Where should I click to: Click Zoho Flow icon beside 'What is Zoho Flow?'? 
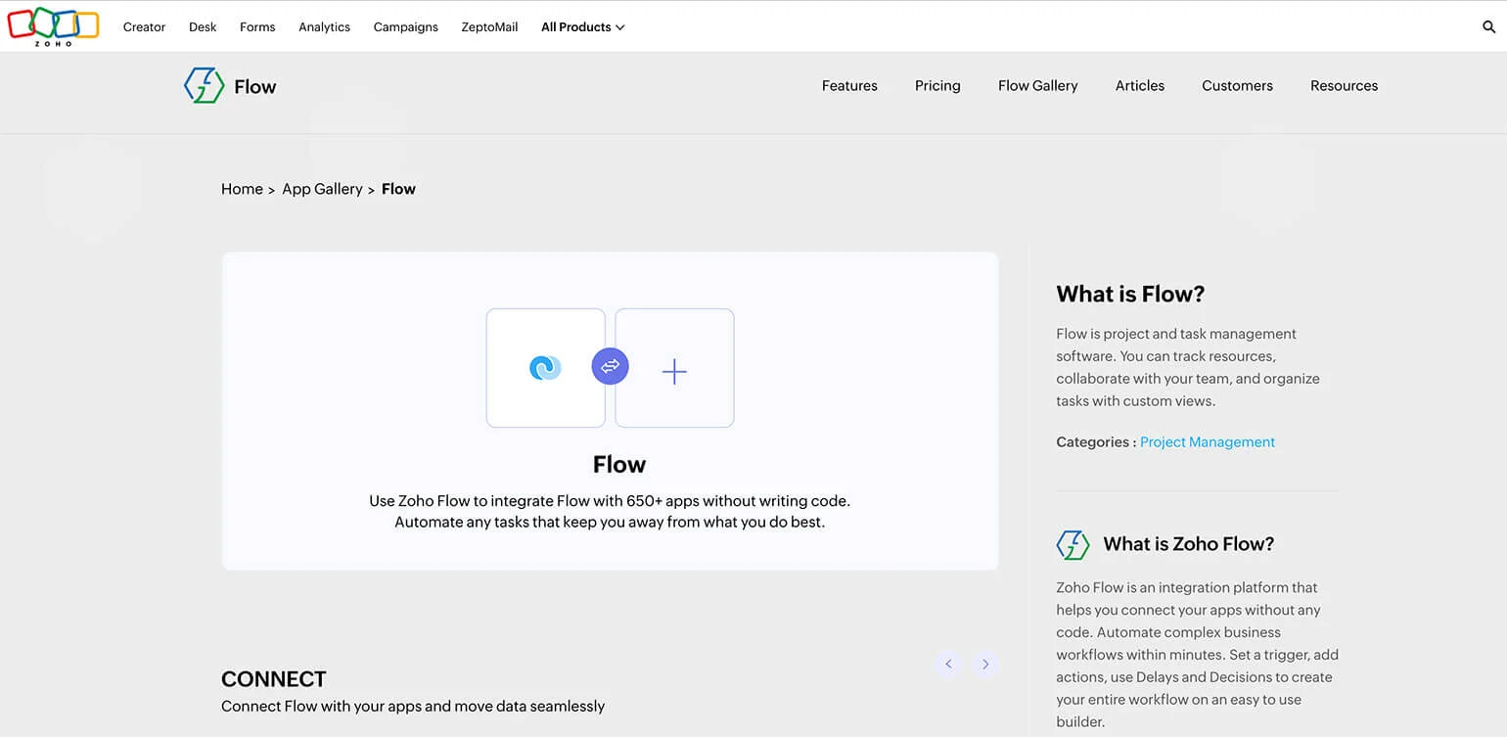pyautogui.click(x=1073, y=545)
